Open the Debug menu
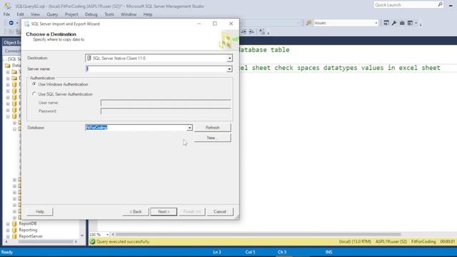This screenshot has width=457, height=257. point(91,14)
